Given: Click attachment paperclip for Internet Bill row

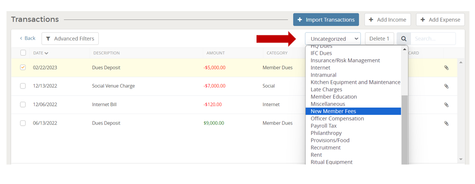Looking at the screenshot, I should coord(446,105).
